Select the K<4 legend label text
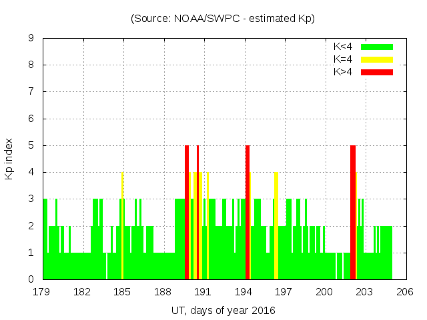The image size is (427, 320). pos(343,47)
